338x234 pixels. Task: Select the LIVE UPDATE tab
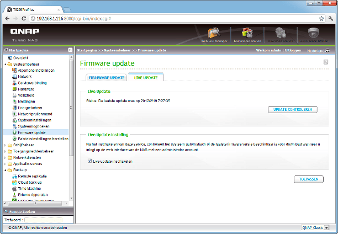pos(146,77)
